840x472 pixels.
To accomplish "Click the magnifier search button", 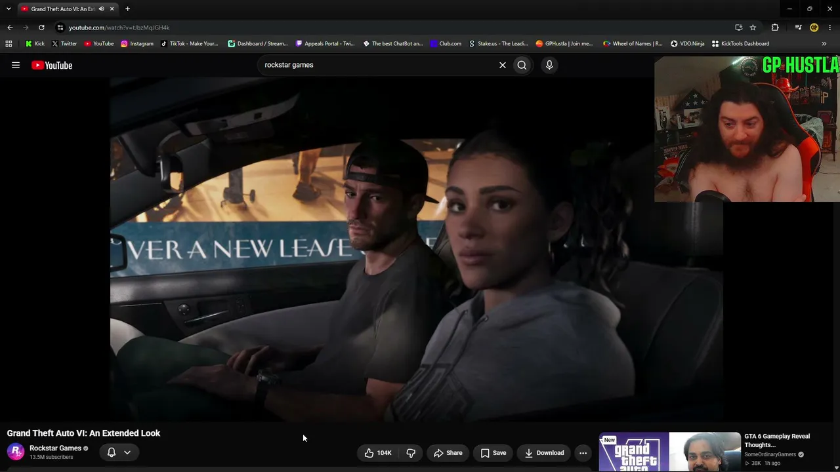I will pos(522,65).
